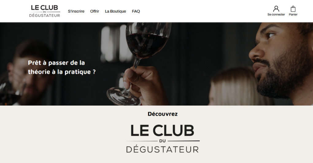Open the FAQ navigation link

coord(136,11)
